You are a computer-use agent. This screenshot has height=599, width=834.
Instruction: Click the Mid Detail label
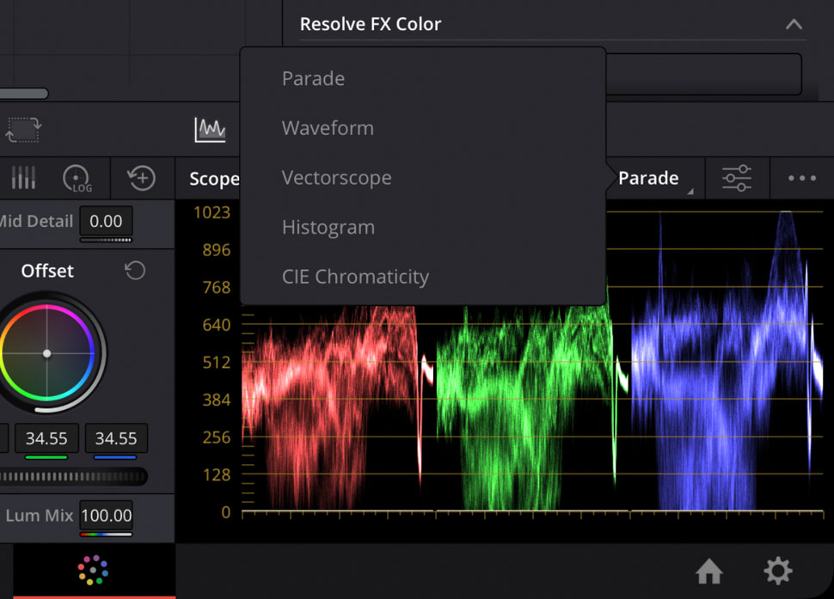click(36, 221)
